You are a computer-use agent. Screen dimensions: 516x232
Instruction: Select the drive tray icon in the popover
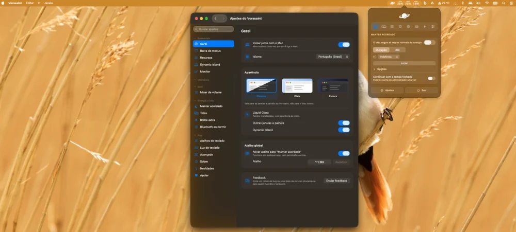pyautogui.click(x=416, y=27)
